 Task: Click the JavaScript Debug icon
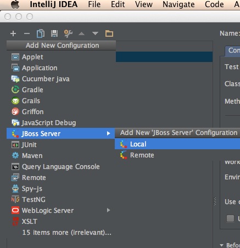[x=15, y=123]
